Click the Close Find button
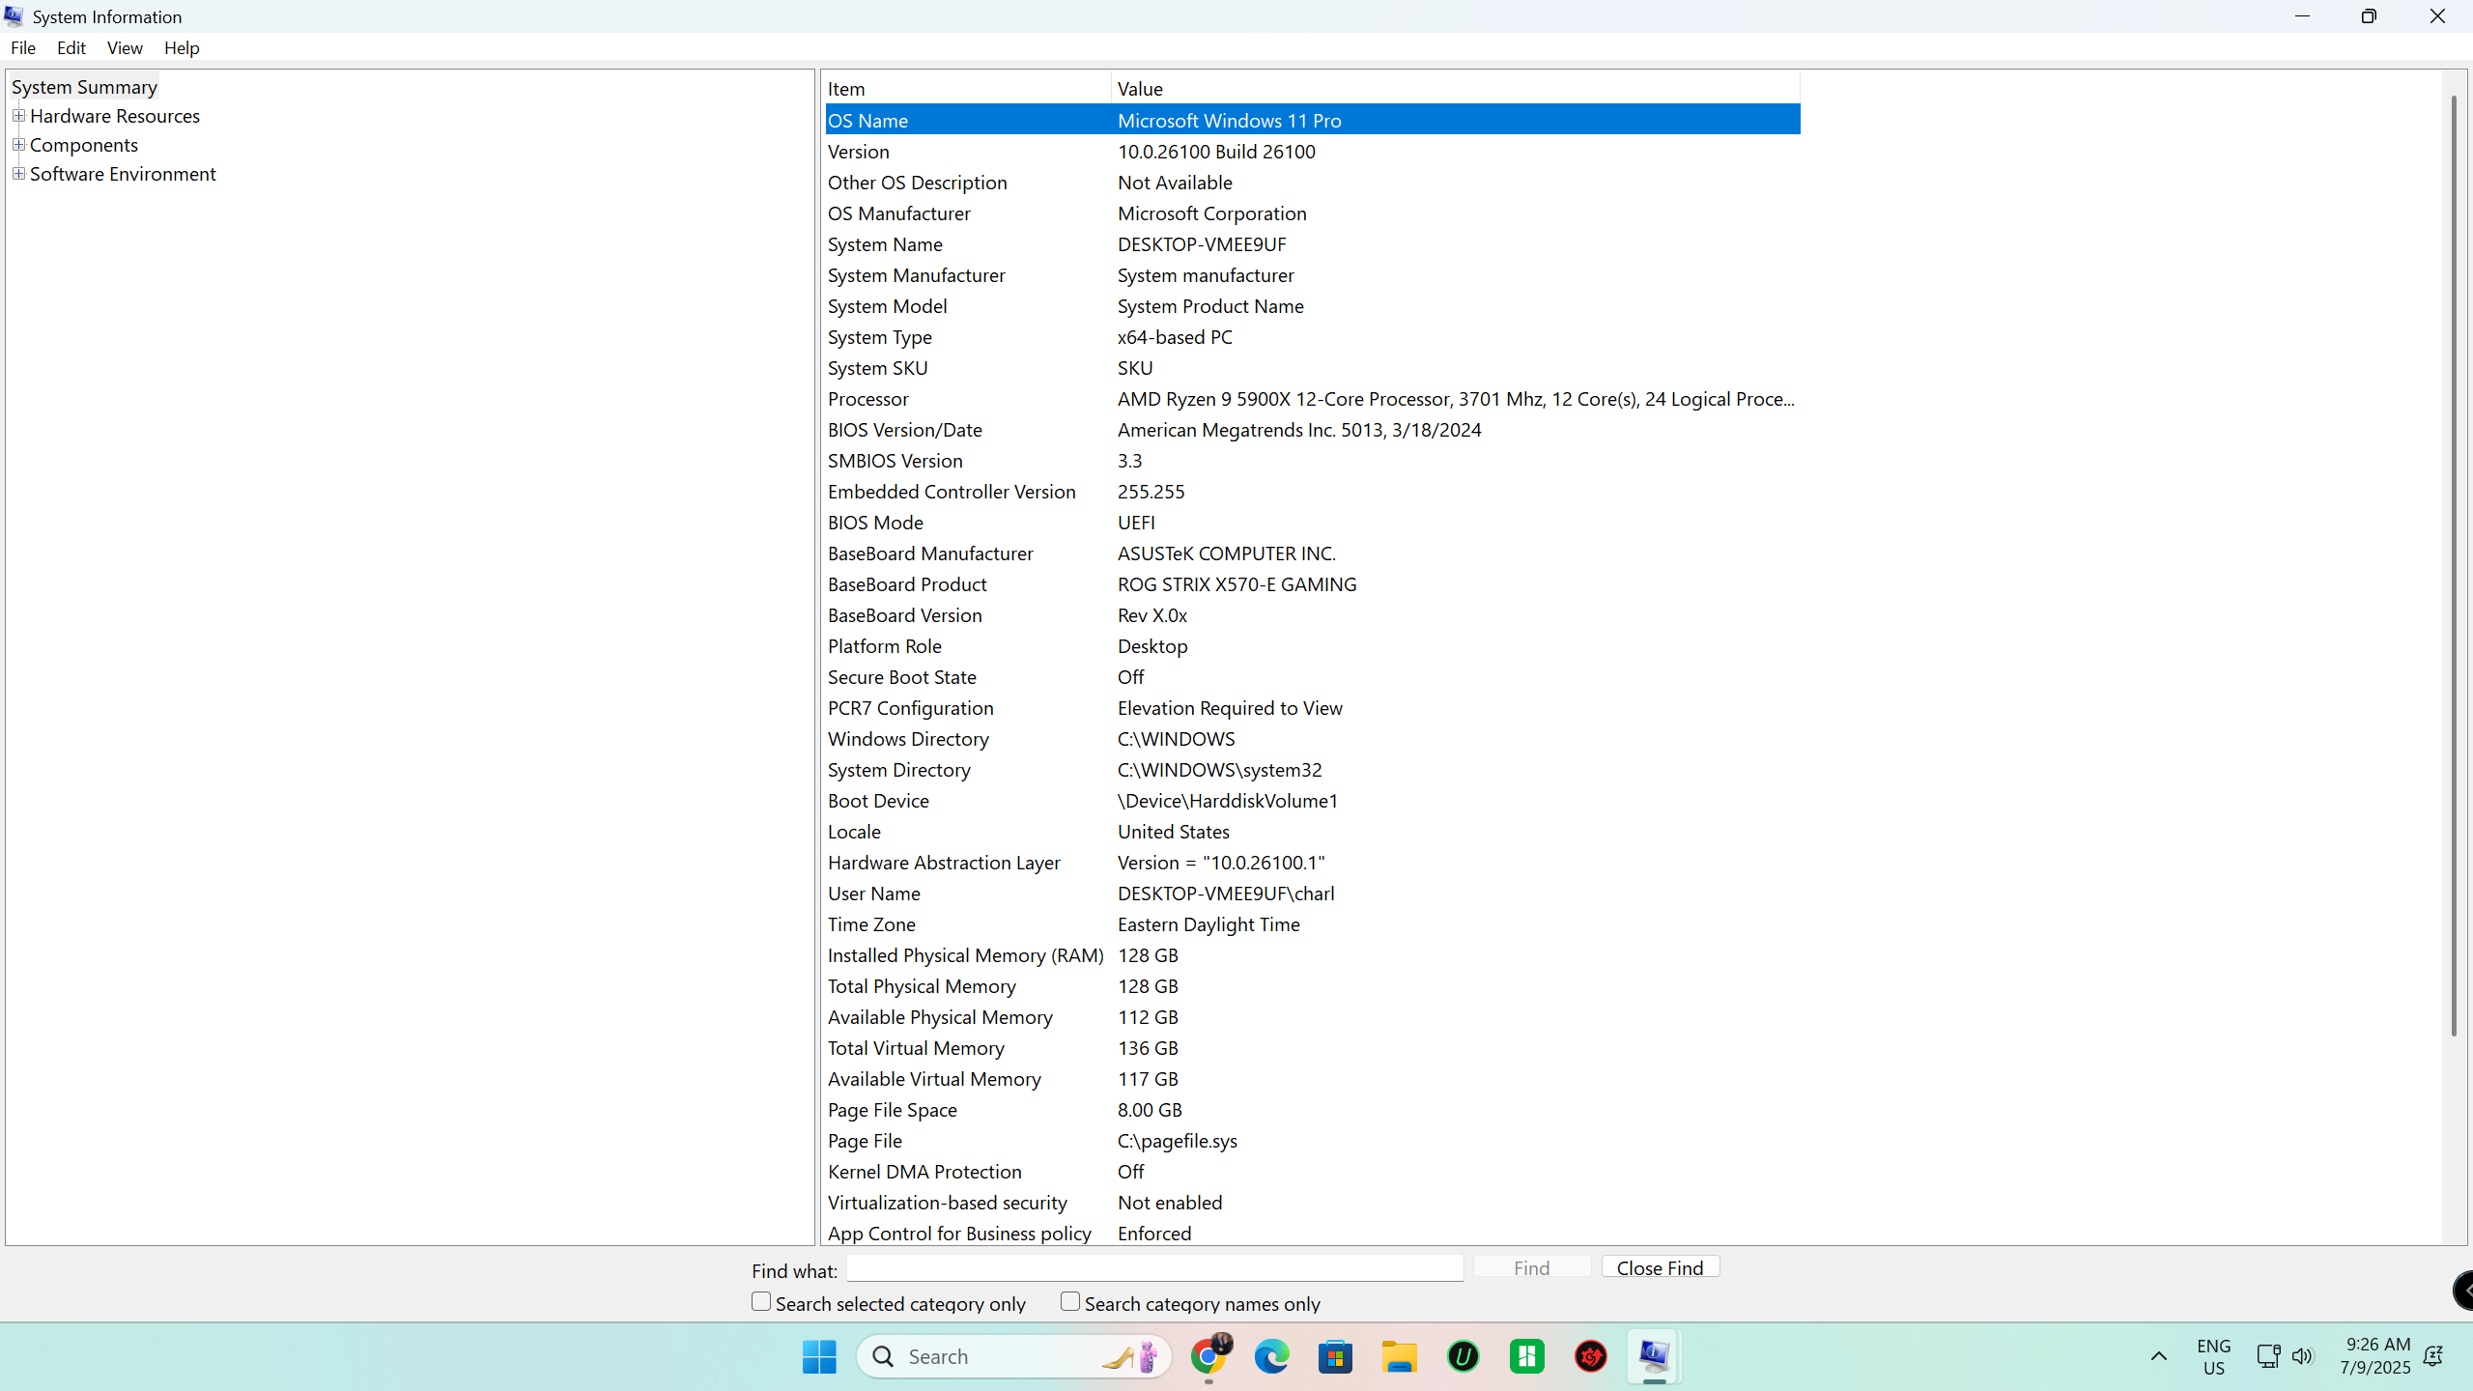 tap(1661, 1267)
